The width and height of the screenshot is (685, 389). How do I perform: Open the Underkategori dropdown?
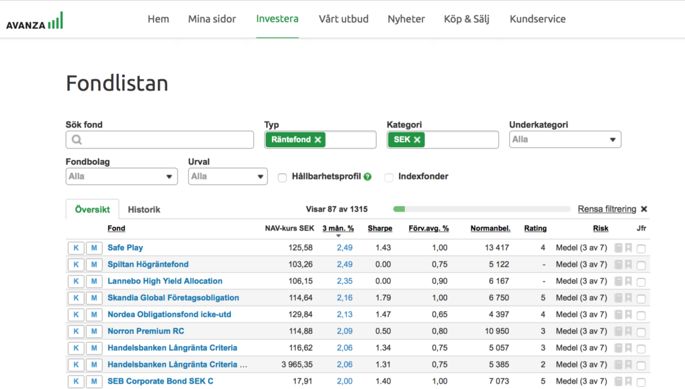(565, 140)
